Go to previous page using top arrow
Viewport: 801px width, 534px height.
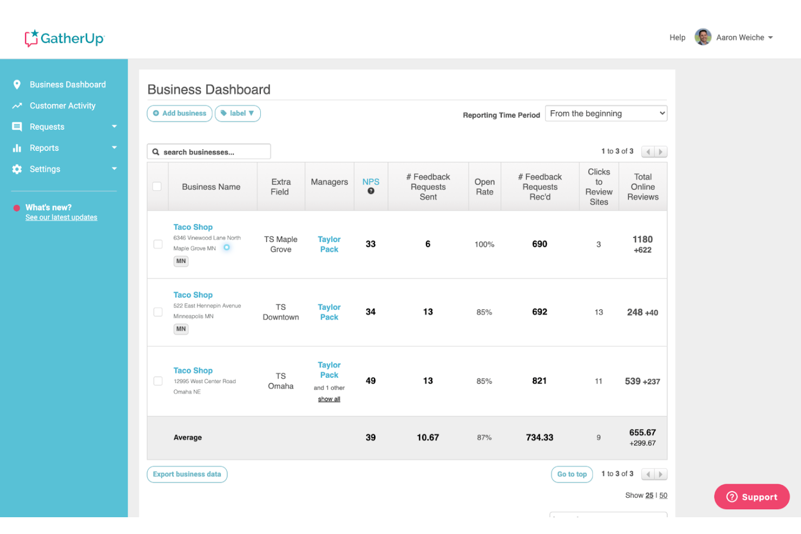pyautogui.click(x=648, y=151)
